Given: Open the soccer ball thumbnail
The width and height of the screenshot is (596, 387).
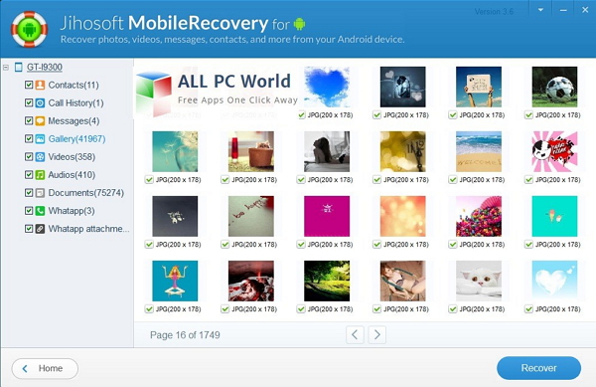Looking at the screenshot, I should point(554,87).
